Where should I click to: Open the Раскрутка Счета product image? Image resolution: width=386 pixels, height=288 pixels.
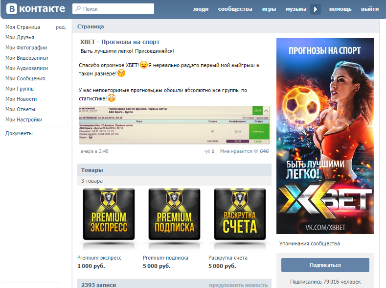click(x=240, y=214)
